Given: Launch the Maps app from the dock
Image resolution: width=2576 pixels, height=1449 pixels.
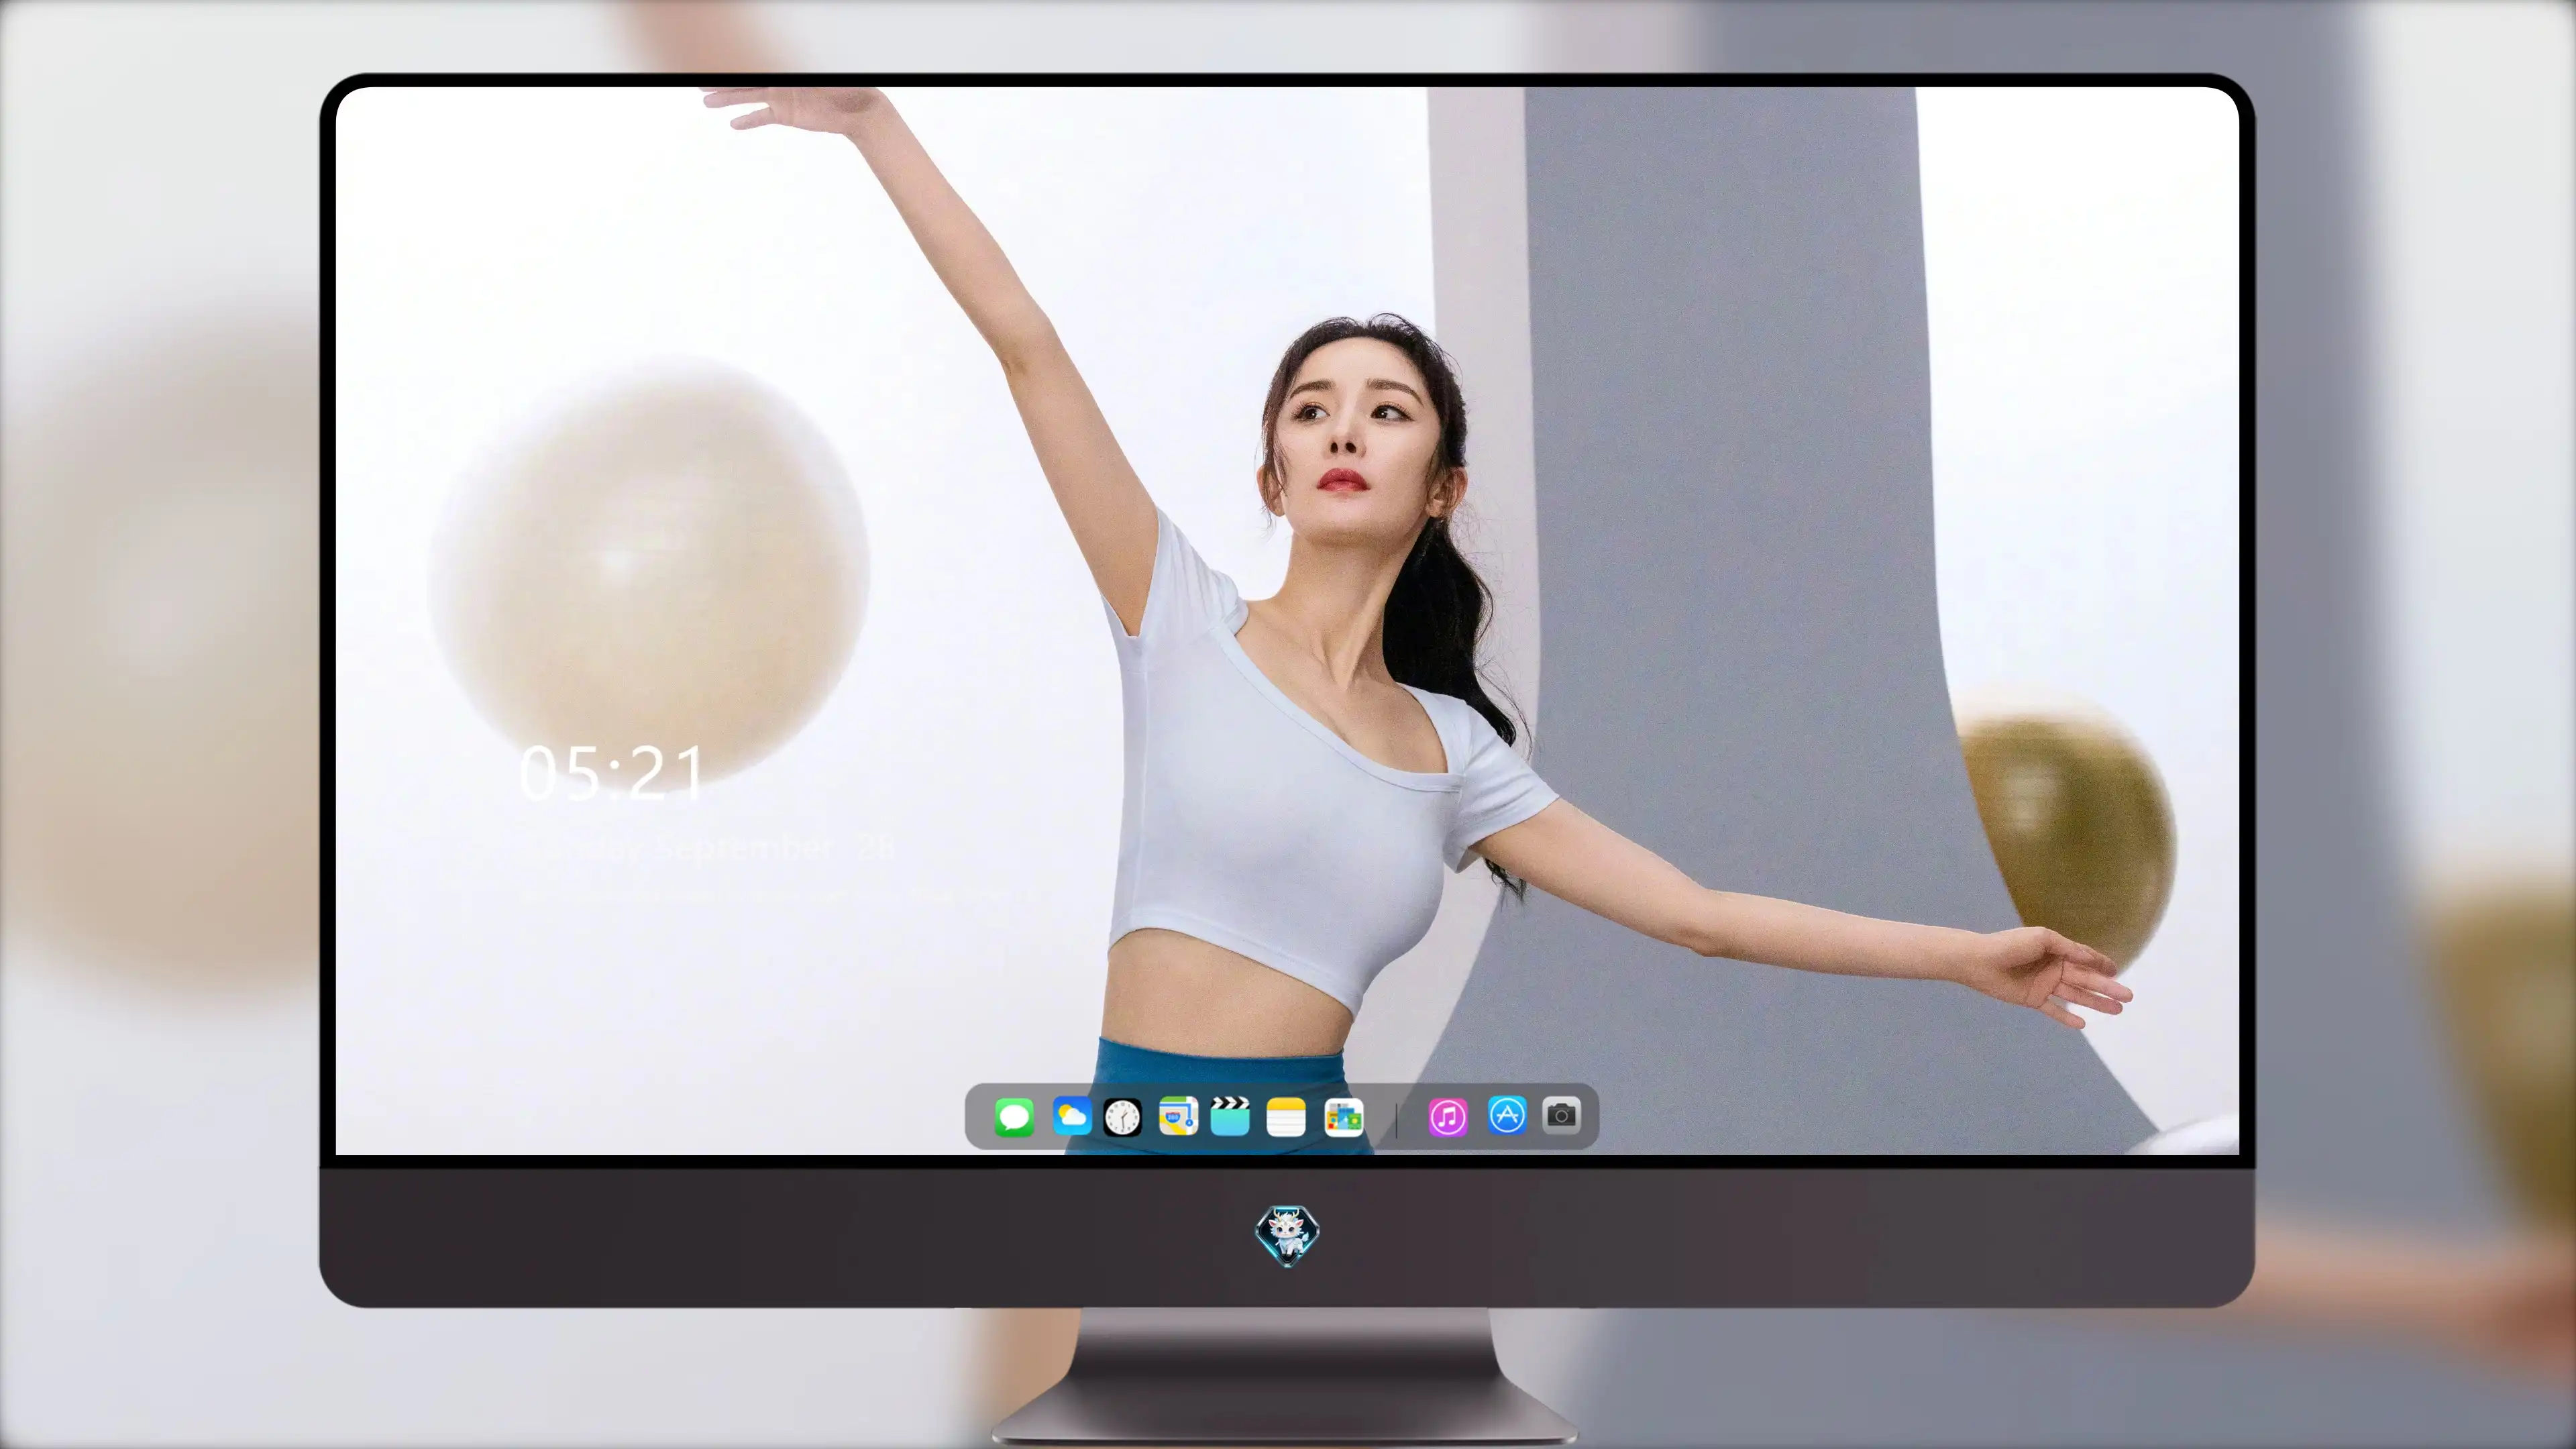Looking at the screenshot, I should click(1178, 1116).
